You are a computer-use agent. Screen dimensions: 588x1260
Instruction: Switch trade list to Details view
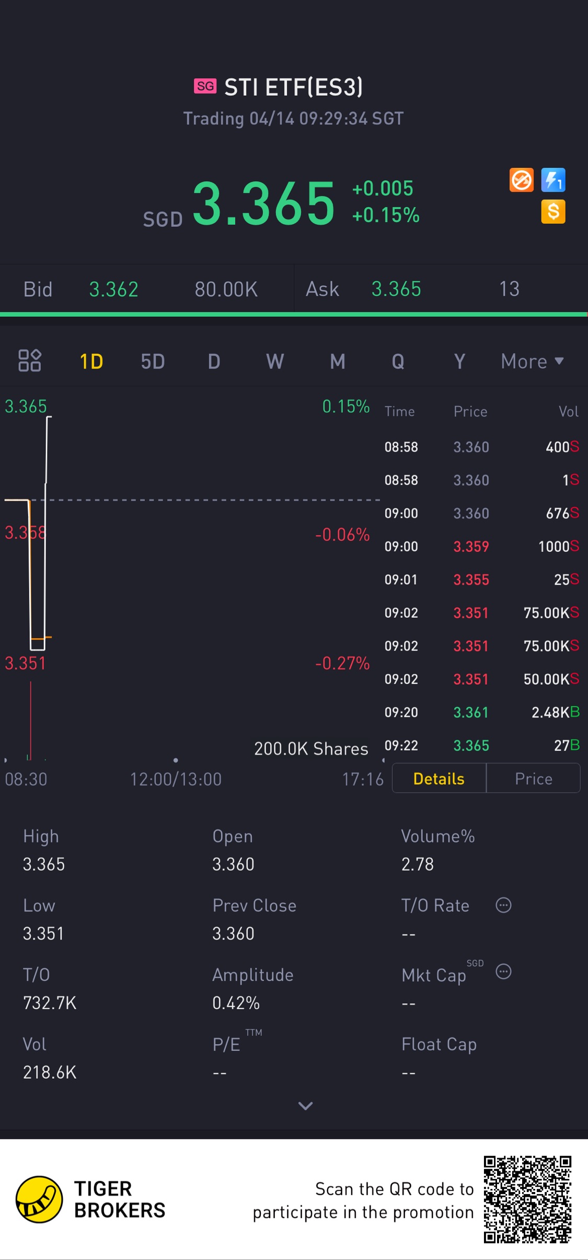439,779
